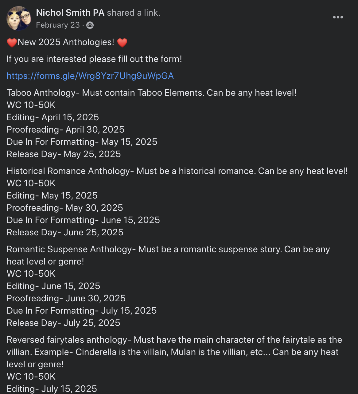Open the three-dot post options menu
Image resolution: width=358 pixels, height=394 pixels.
(x=338, y=17)
